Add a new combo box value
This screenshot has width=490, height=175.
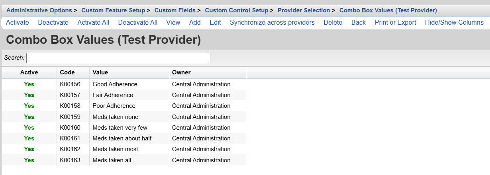(x=195, y=23)
